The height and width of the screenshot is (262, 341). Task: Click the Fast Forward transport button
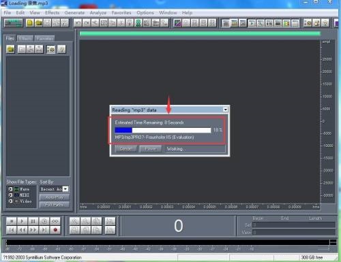pos(33,230)
